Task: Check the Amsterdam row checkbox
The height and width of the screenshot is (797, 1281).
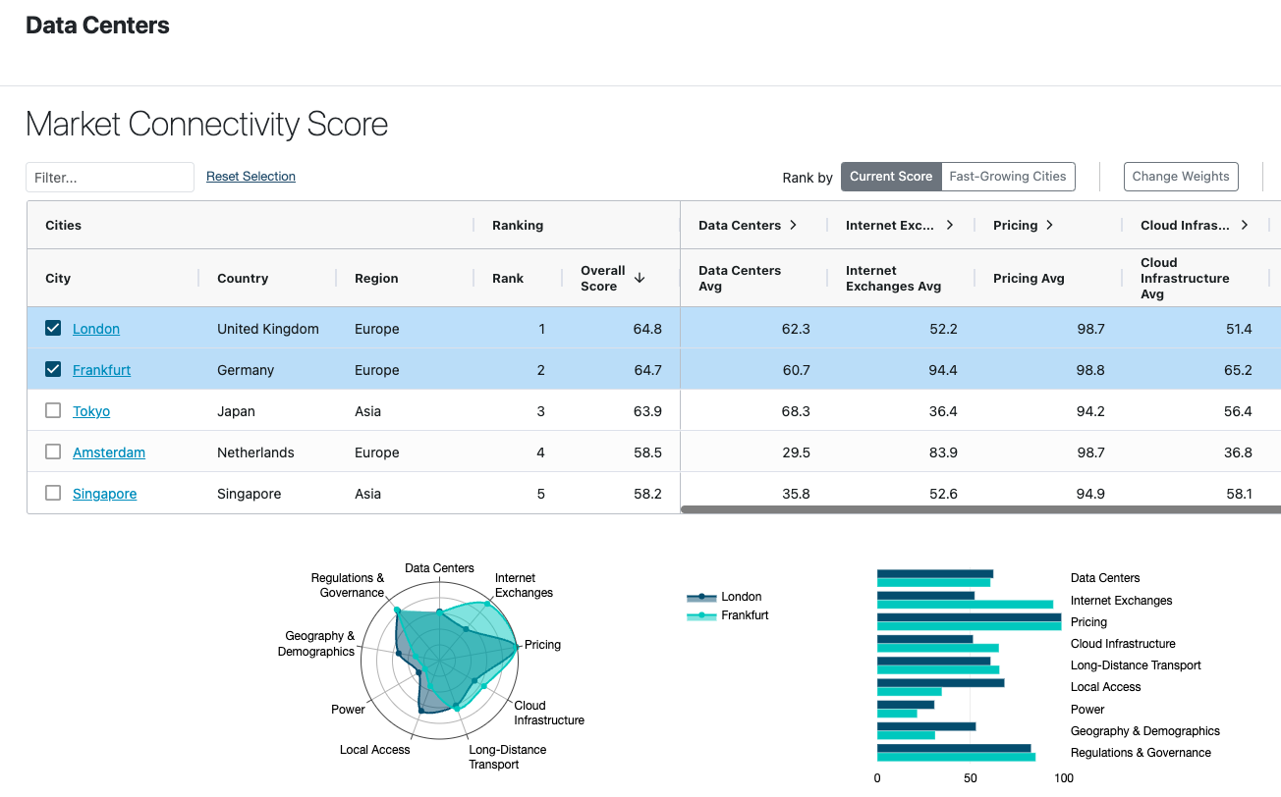Action: pos(53,452)
